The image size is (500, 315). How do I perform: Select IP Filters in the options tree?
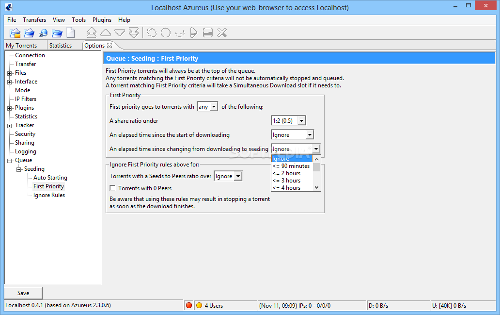[26, 99]
